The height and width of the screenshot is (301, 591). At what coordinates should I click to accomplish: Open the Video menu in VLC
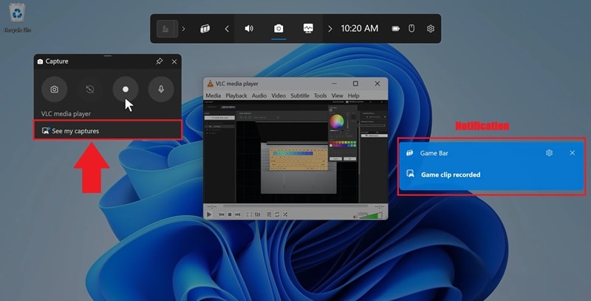(x=279, y=95)
